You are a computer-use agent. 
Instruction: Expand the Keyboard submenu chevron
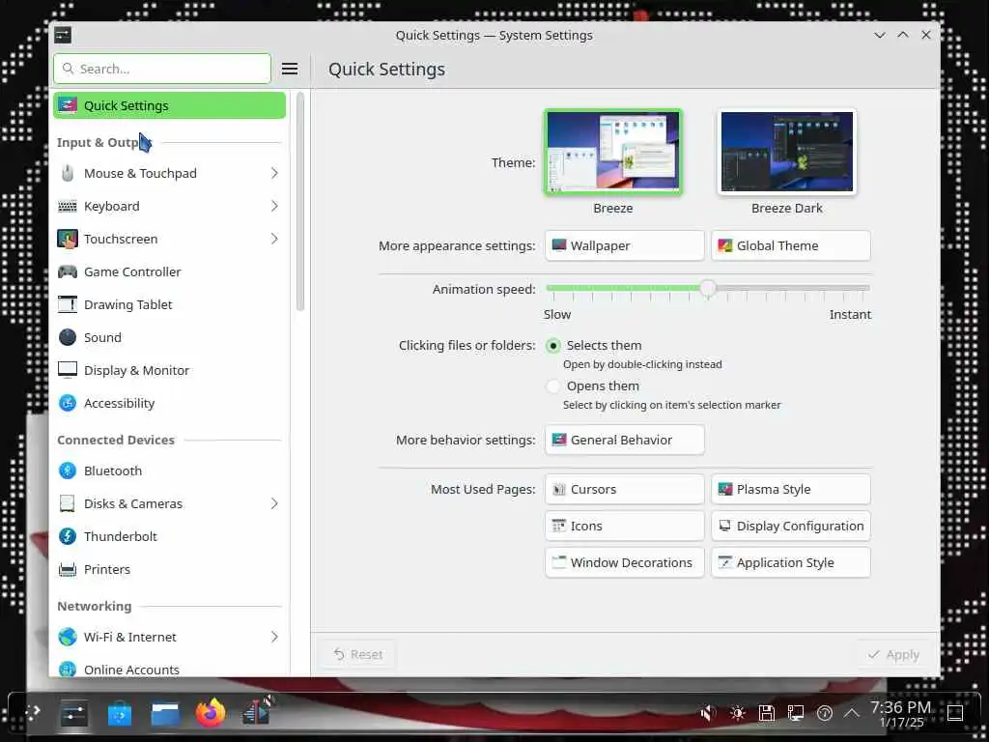click(x=274, y=207)
